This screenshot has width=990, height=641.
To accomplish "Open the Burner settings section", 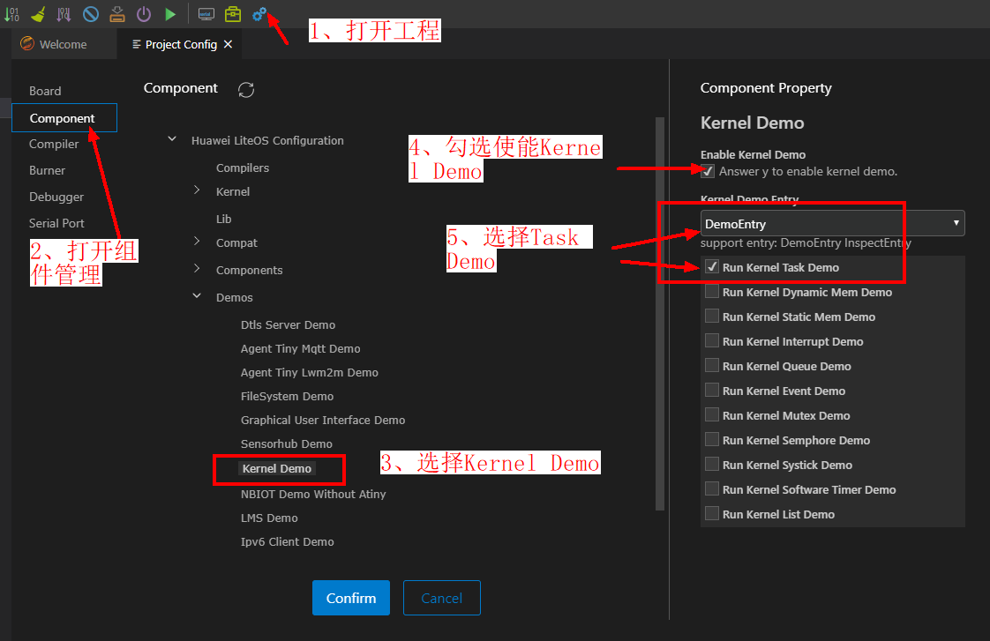I will [x=47, y=170].
